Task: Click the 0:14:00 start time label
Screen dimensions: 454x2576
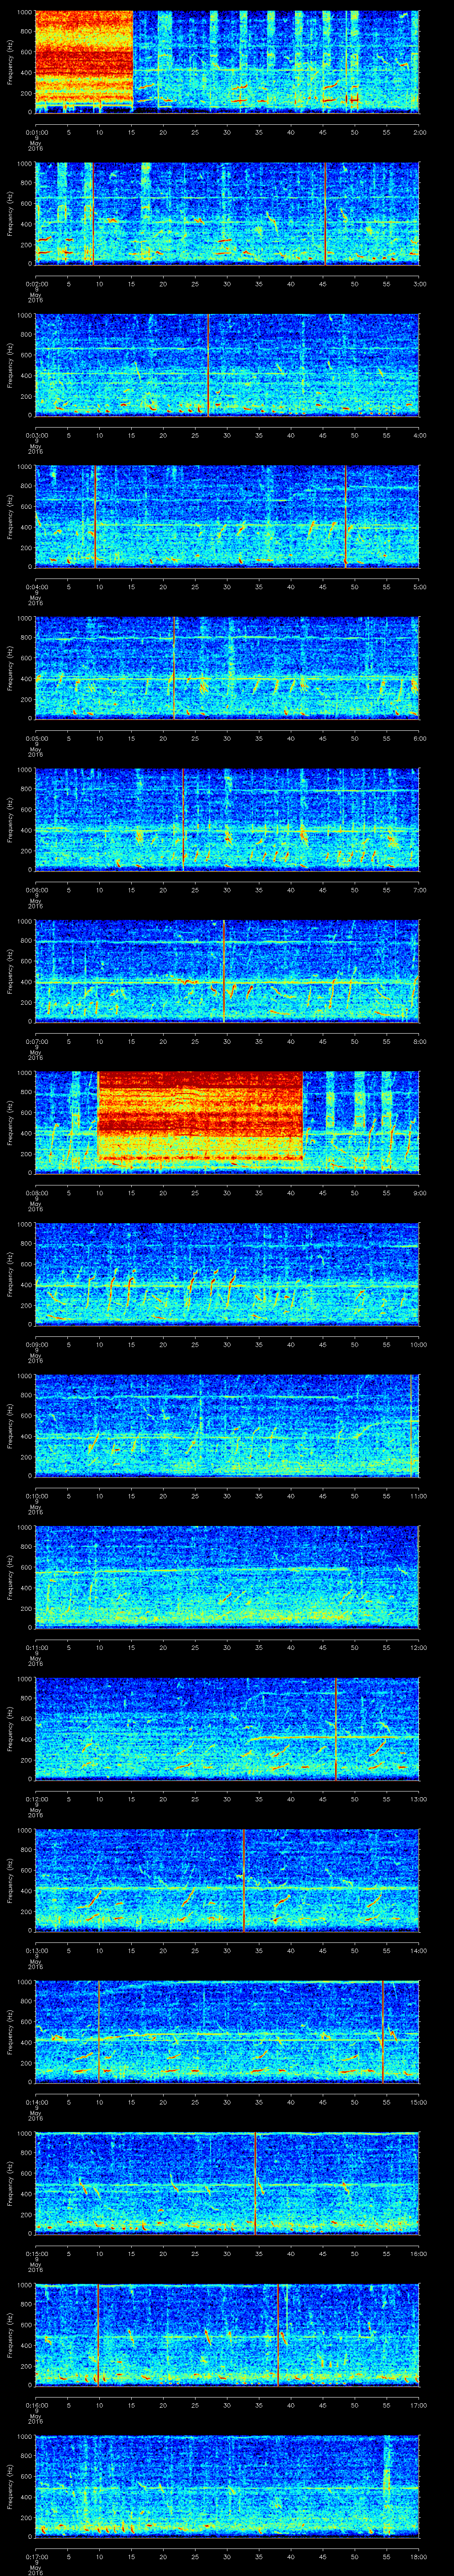Action: coord(36,2102)
